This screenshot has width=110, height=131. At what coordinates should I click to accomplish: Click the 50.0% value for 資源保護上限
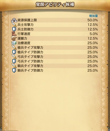pos(93,20)
